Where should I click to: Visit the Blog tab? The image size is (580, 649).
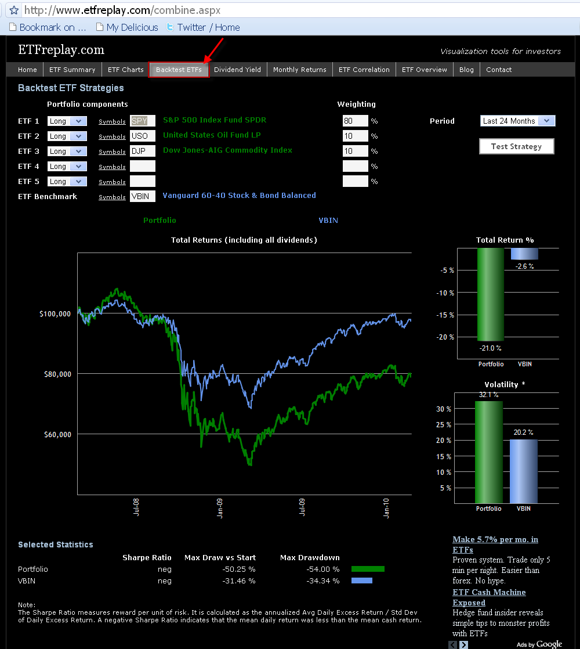tap(466, 70)
